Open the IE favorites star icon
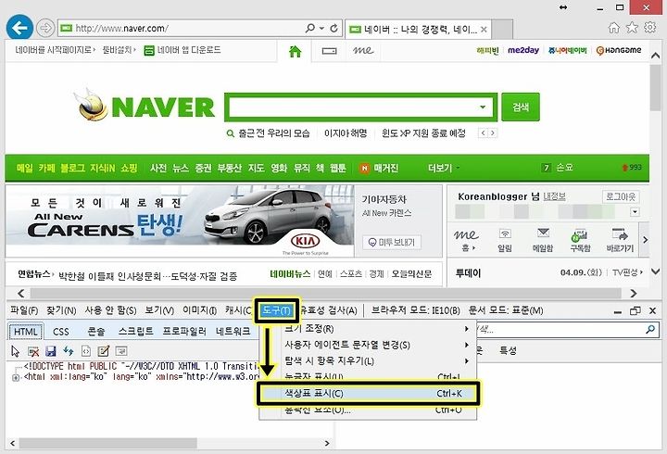The width and height of the screenshot is (667, 454). [632, 28]
